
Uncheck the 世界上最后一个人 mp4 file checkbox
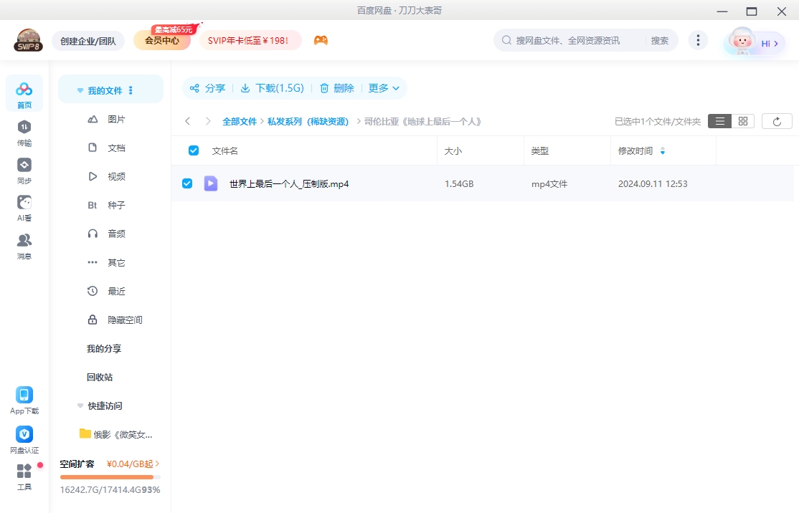(187, 183)
